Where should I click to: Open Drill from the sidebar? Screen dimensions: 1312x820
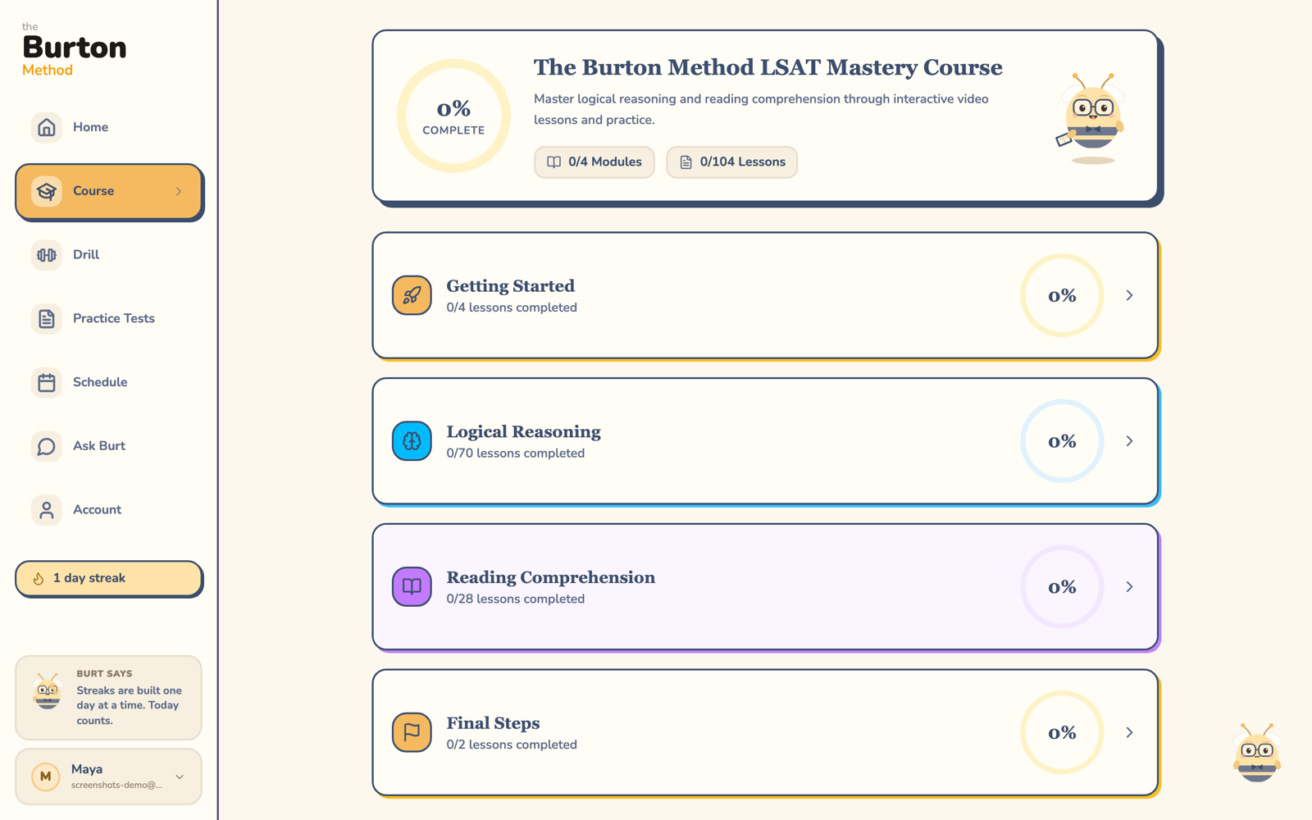(x=109, y=255)
